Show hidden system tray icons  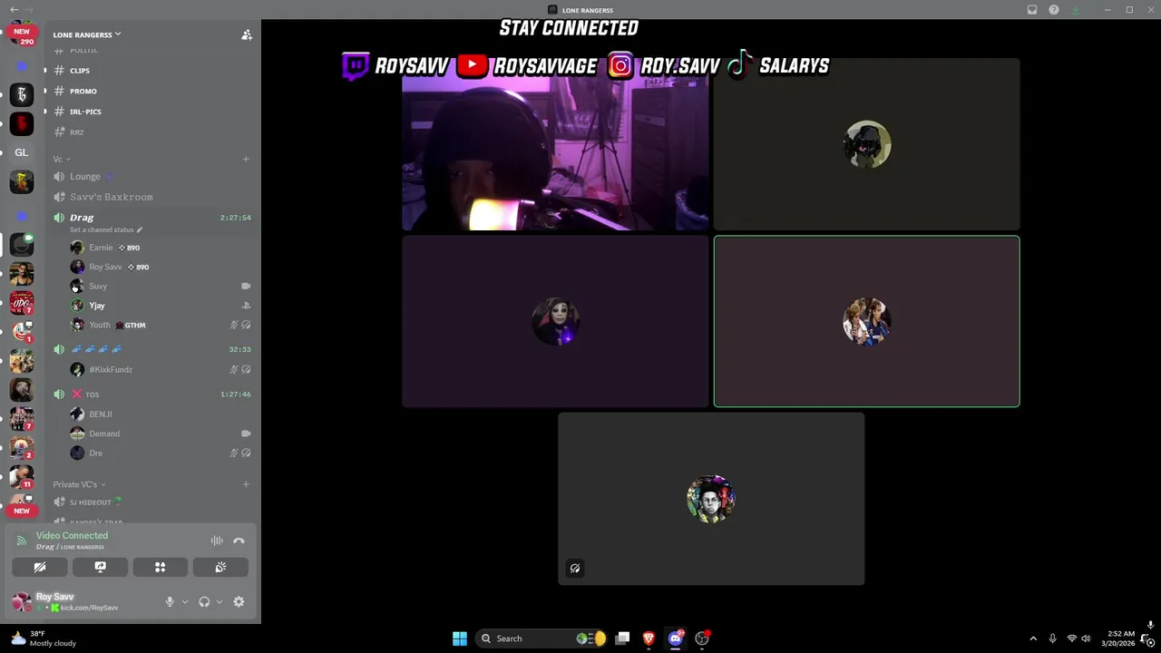coord(1032,638)
